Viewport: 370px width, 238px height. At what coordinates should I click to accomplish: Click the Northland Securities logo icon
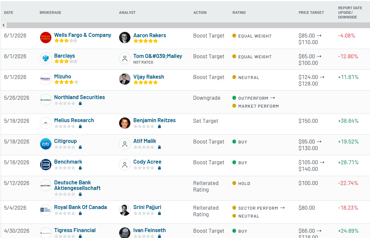tap(45, 100)
